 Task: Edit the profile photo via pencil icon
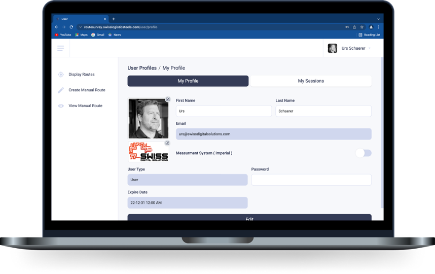[168, 99]
